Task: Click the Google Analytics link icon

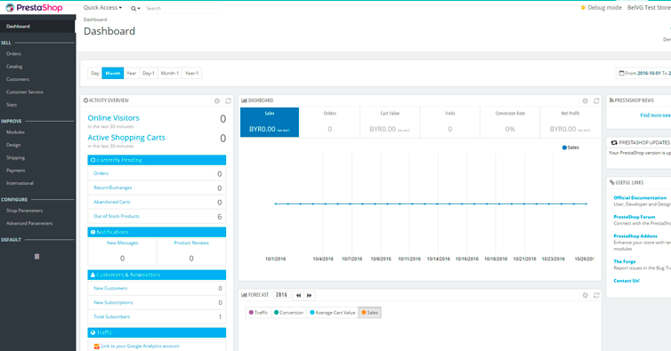Action: (97, 347)
